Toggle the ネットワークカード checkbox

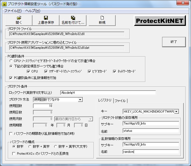(115, 71)
